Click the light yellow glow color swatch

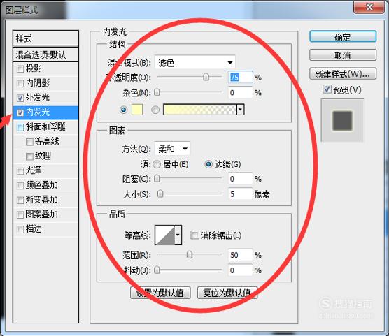(x=137, y=110)
